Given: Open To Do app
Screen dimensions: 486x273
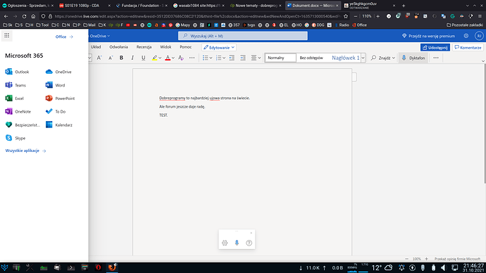Looking at the screenshot, I should pyautogui.click(x=56, y=111).
